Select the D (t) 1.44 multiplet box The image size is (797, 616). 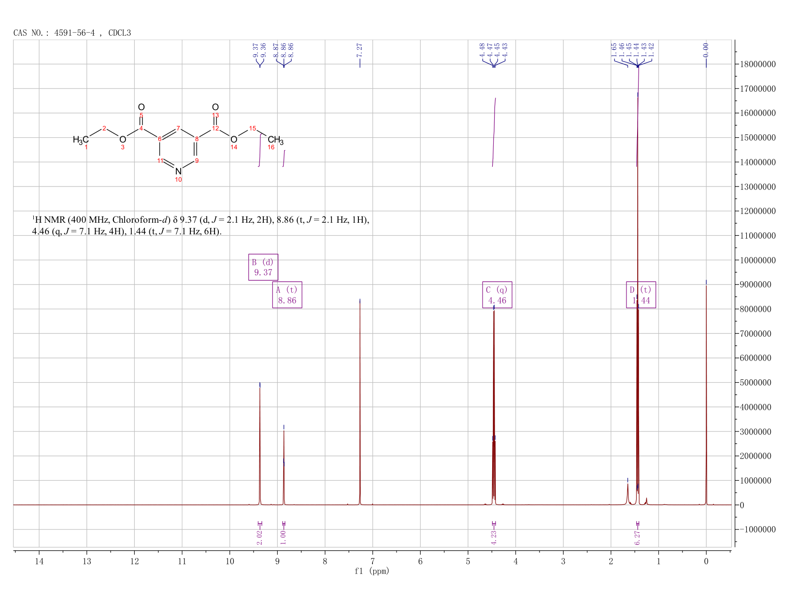pyautogui.click(x=641, y=295)
